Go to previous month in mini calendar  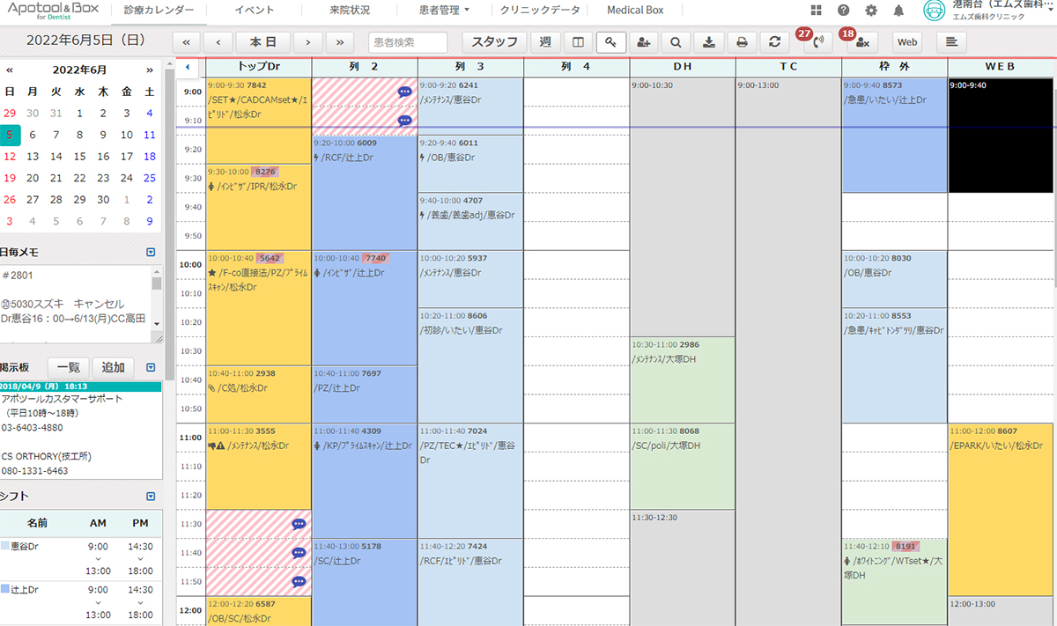10,70
